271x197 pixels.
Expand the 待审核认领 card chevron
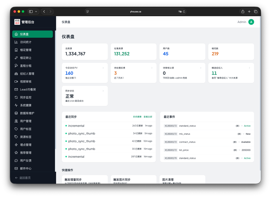pos(201,68)
